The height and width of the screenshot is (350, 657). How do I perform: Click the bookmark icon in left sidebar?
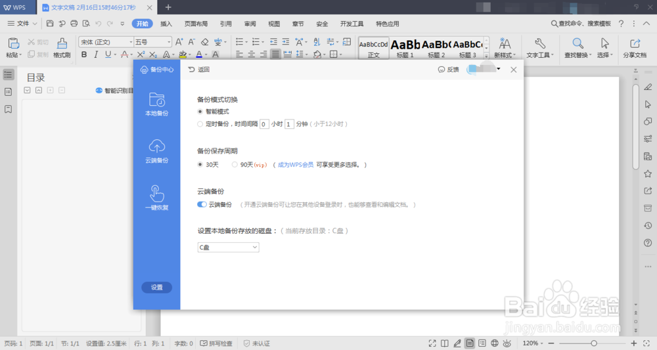(x=8, y=109)
